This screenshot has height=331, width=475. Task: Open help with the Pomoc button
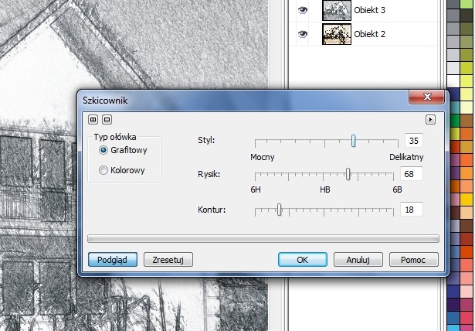tap(414, 260)
